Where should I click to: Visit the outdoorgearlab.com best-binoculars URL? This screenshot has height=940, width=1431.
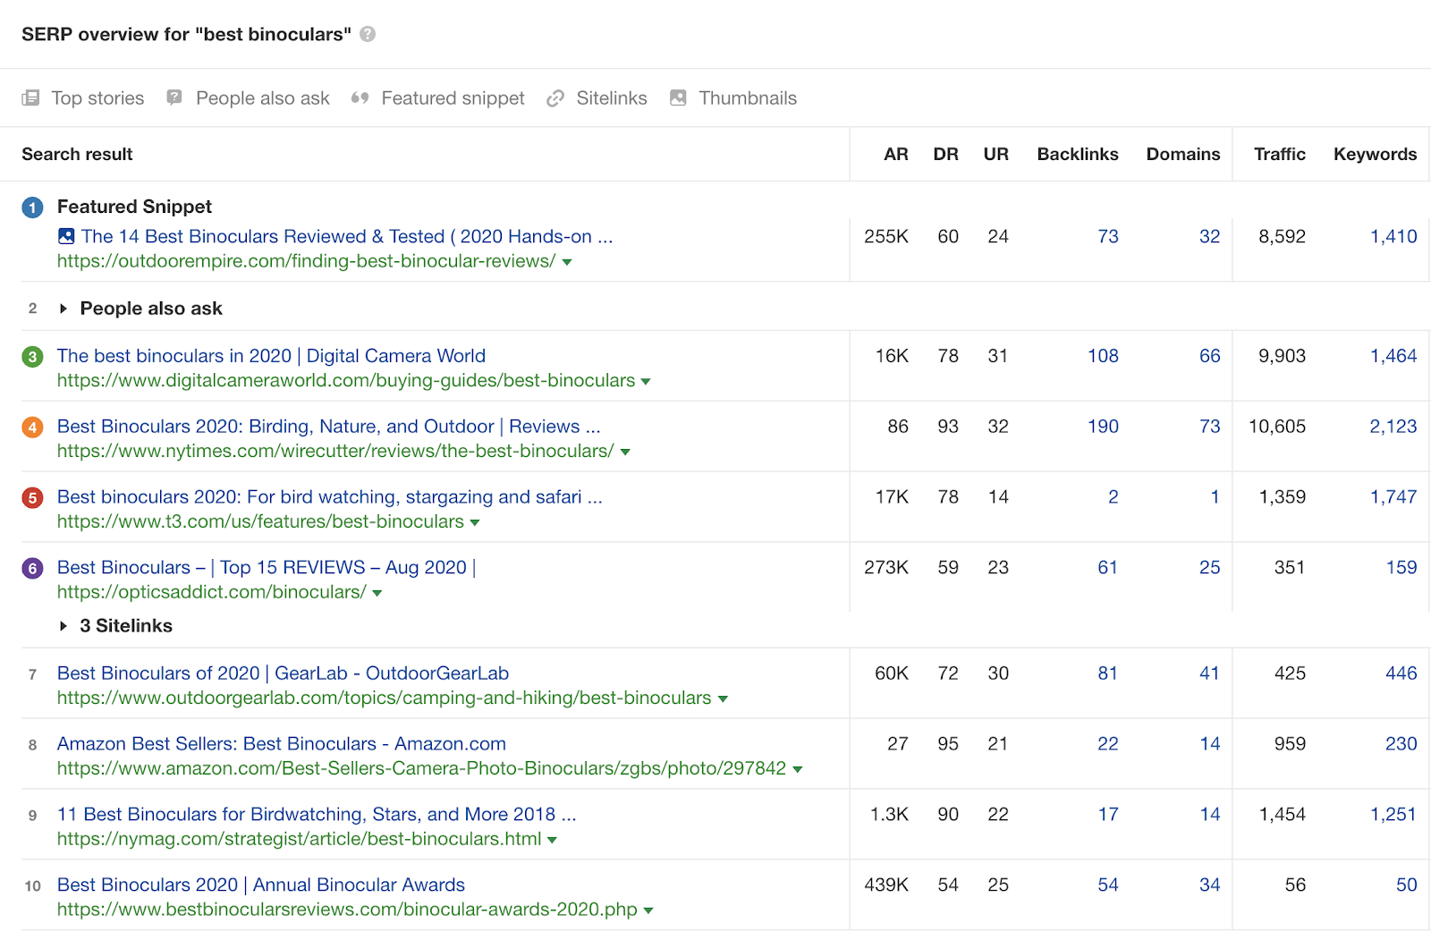click(x=385, y=699)
